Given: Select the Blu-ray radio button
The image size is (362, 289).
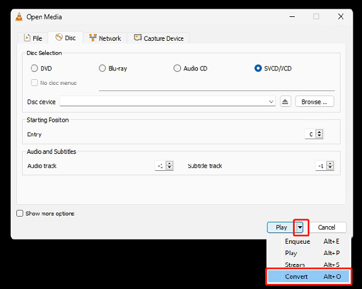Looking at the screenshot, I should tap(102, 68).
